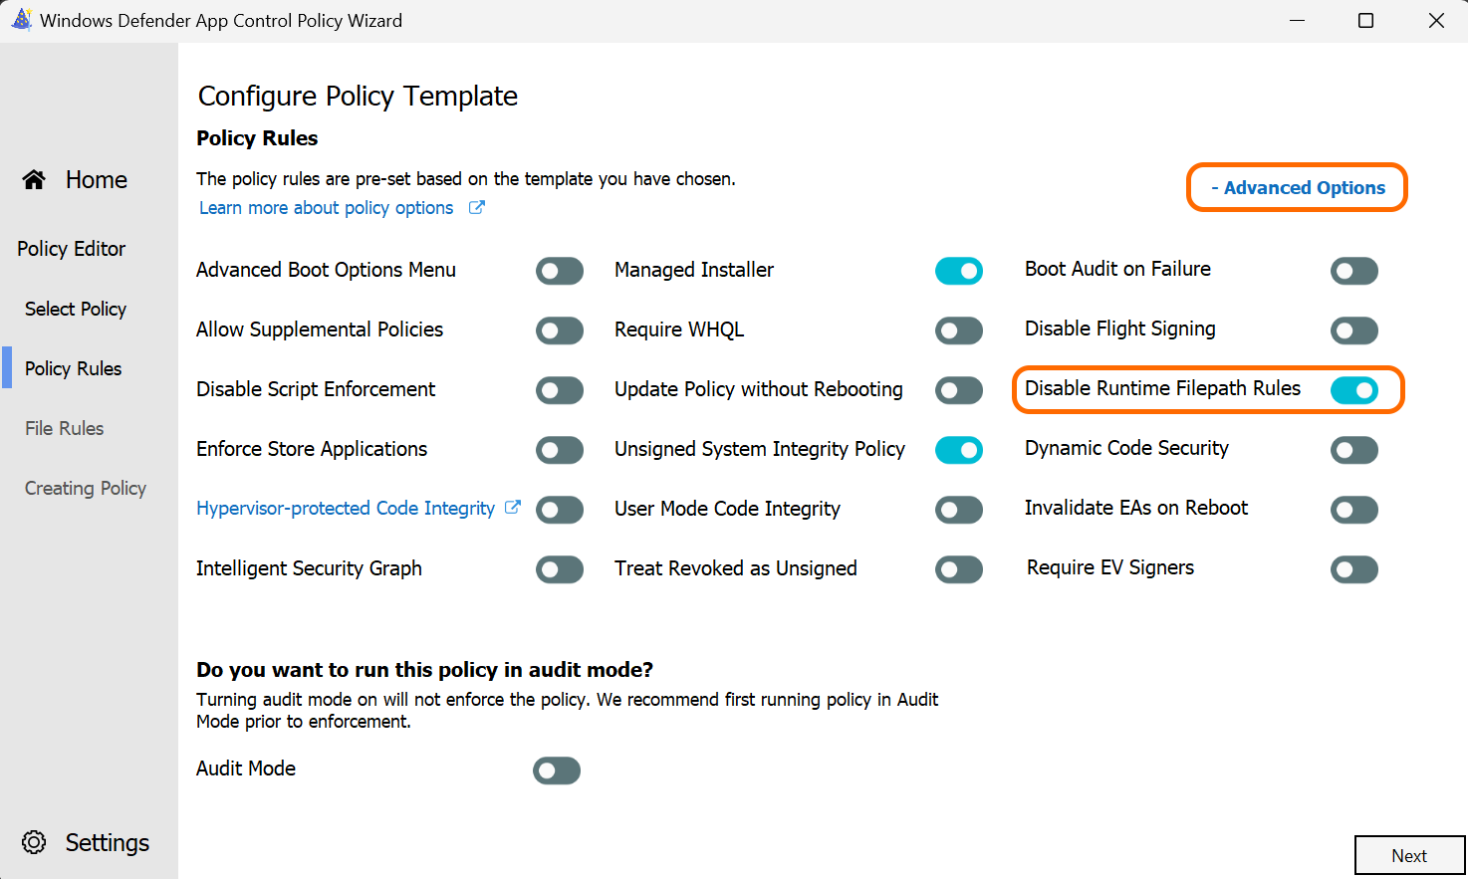This screenshot has height=879, width=1468.
Task: Enable the Require WHQL toggle
Action: click(958, 330)
